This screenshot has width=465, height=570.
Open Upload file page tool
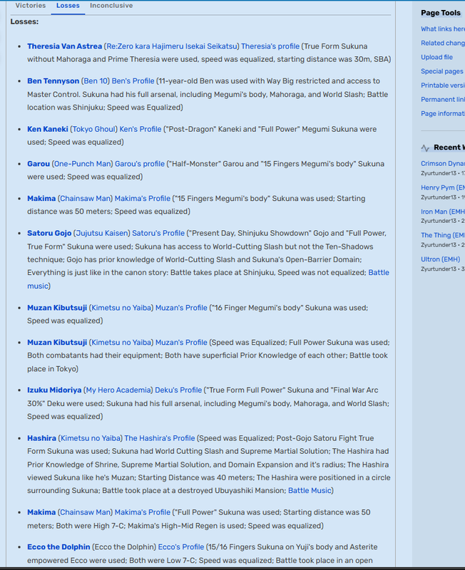click(x=436, y=57)
